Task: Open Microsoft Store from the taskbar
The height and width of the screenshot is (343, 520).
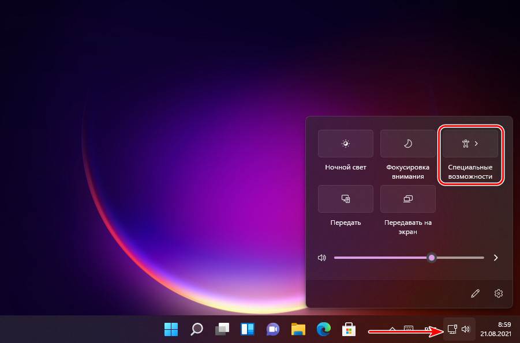Action: [349, 329]
